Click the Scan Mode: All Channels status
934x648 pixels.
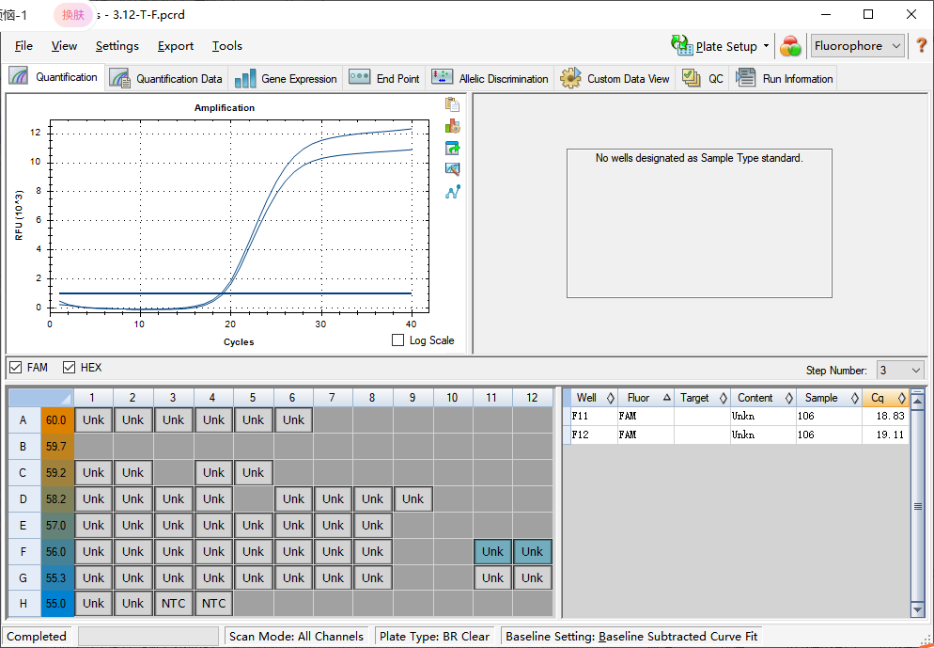(x=296, y=636)
